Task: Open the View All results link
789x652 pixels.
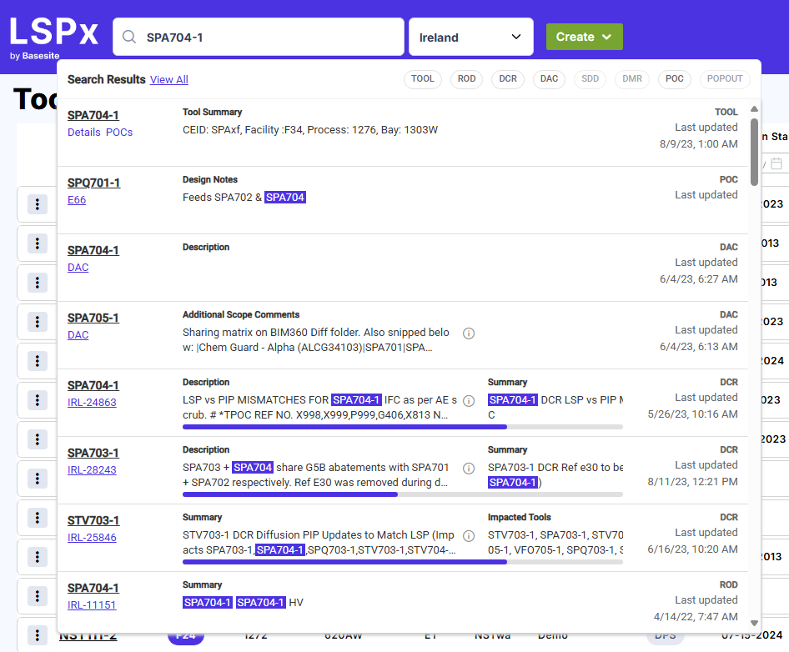Action: (x=168, y=80)
